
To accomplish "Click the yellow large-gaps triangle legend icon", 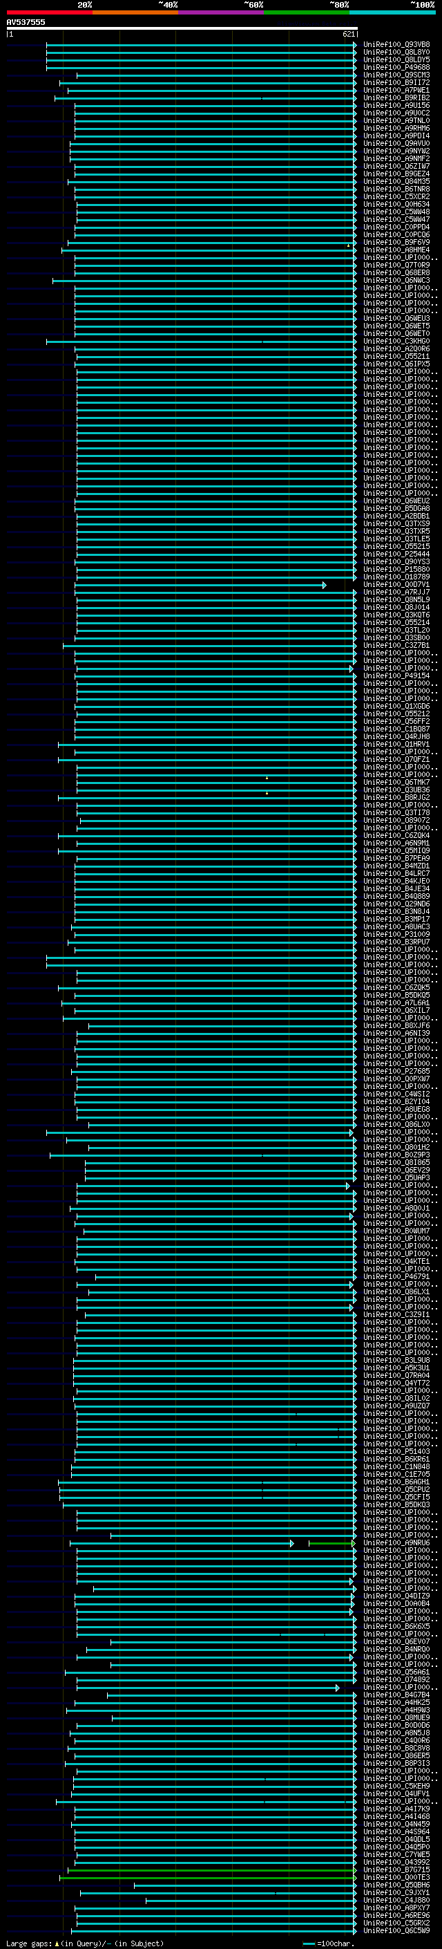I will pos(57,1943).
